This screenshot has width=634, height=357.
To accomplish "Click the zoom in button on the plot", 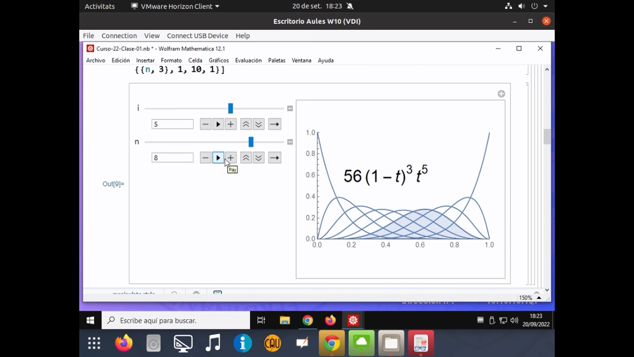I will (501, 94).
